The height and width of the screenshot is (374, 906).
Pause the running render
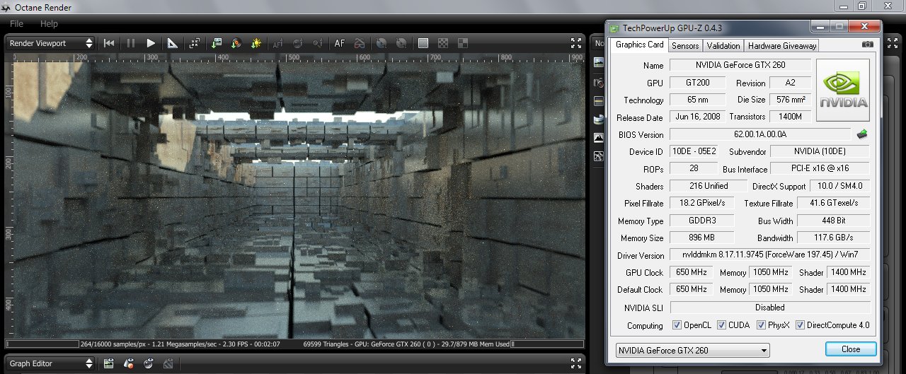[x=130, y=43]
